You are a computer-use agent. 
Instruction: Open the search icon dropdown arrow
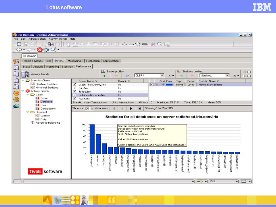click(x=58, y=50)
